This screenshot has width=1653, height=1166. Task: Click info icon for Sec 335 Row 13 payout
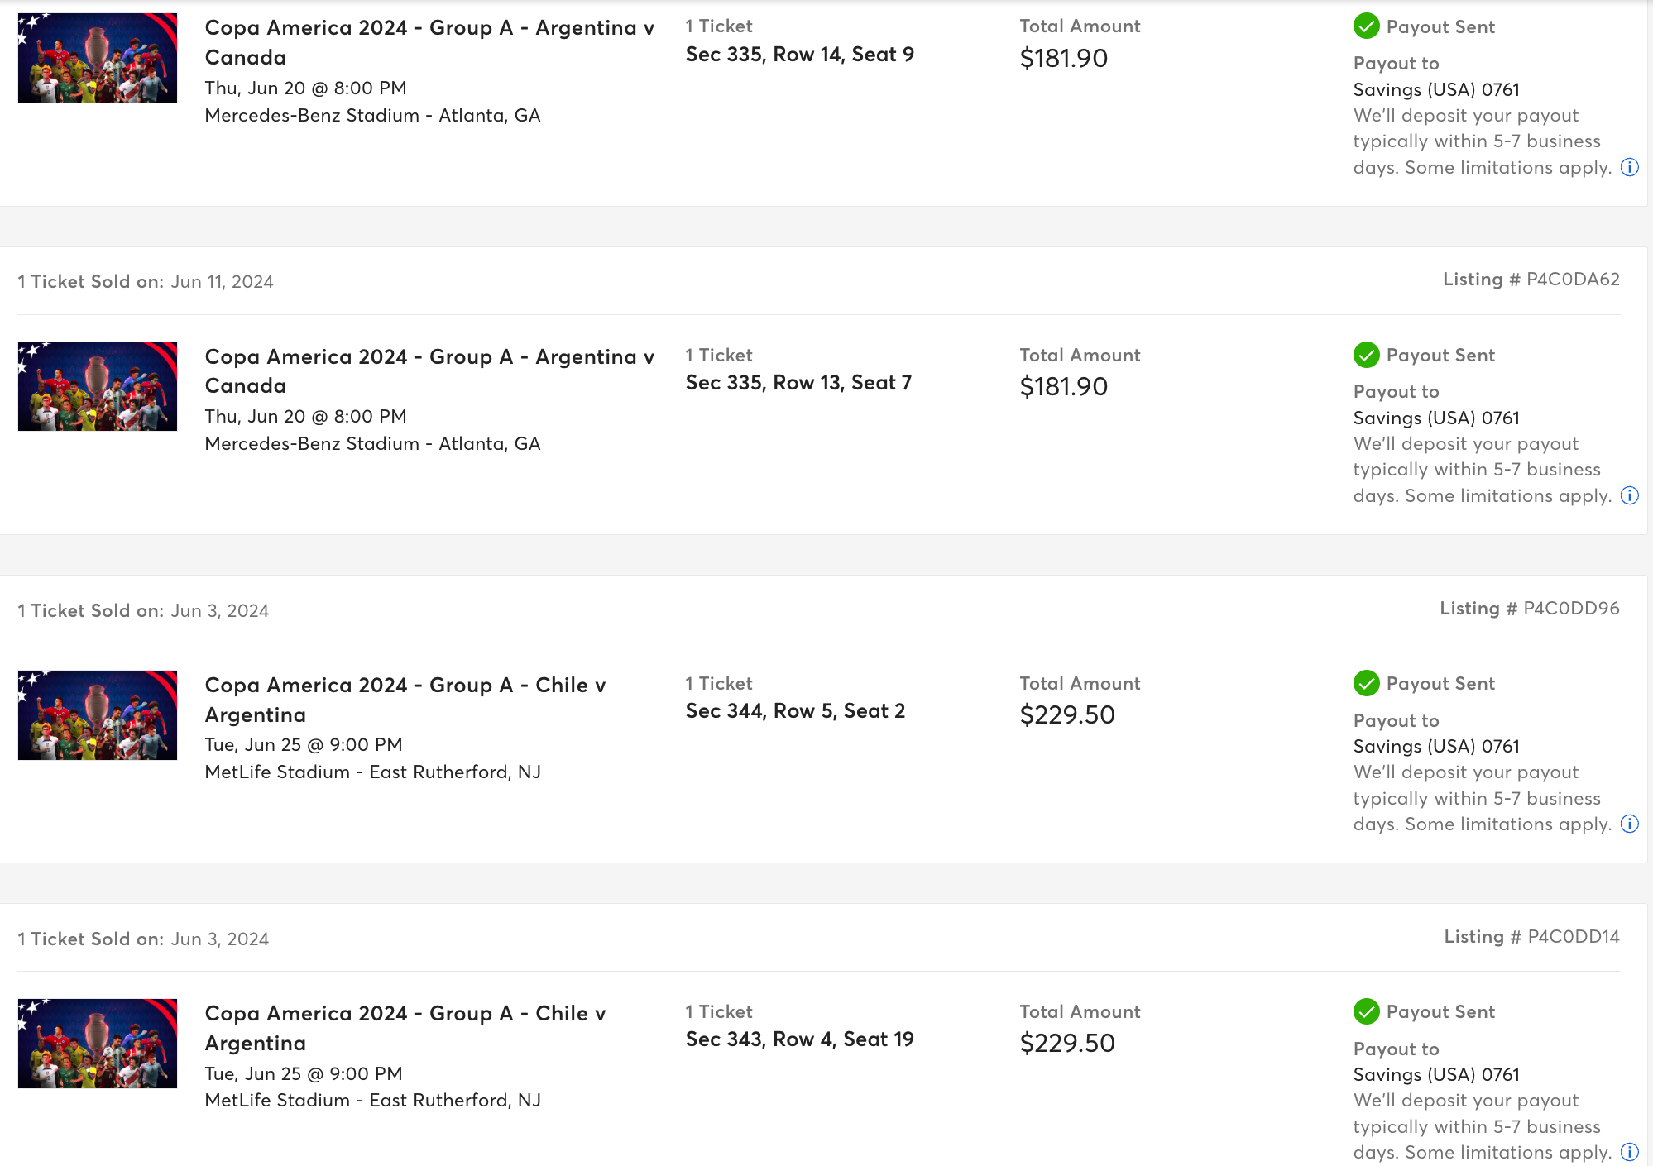[x=1629, y=496]
